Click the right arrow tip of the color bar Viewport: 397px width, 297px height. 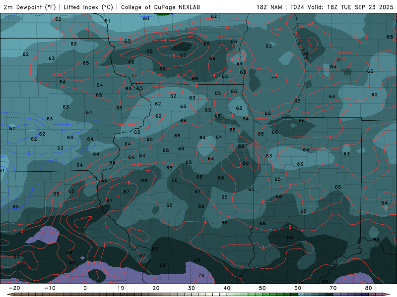coord(386,294)
